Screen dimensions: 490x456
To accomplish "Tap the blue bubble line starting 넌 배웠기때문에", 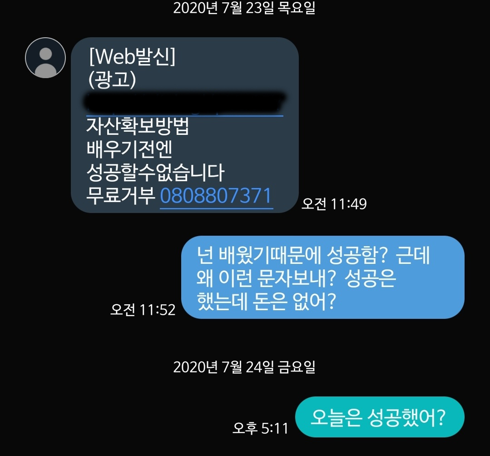I will [313, 255].
